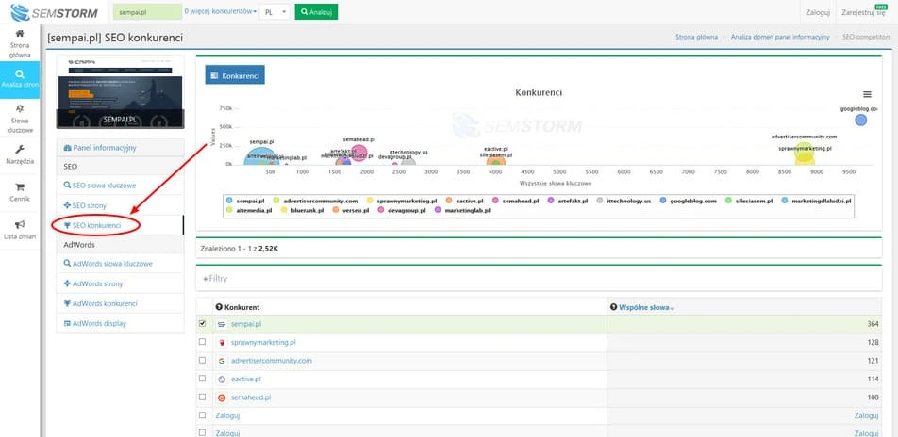Click sprawnymarketing.pl favicon in table
The height and width of the screenshot is (437, 898).
click(223, 343)
